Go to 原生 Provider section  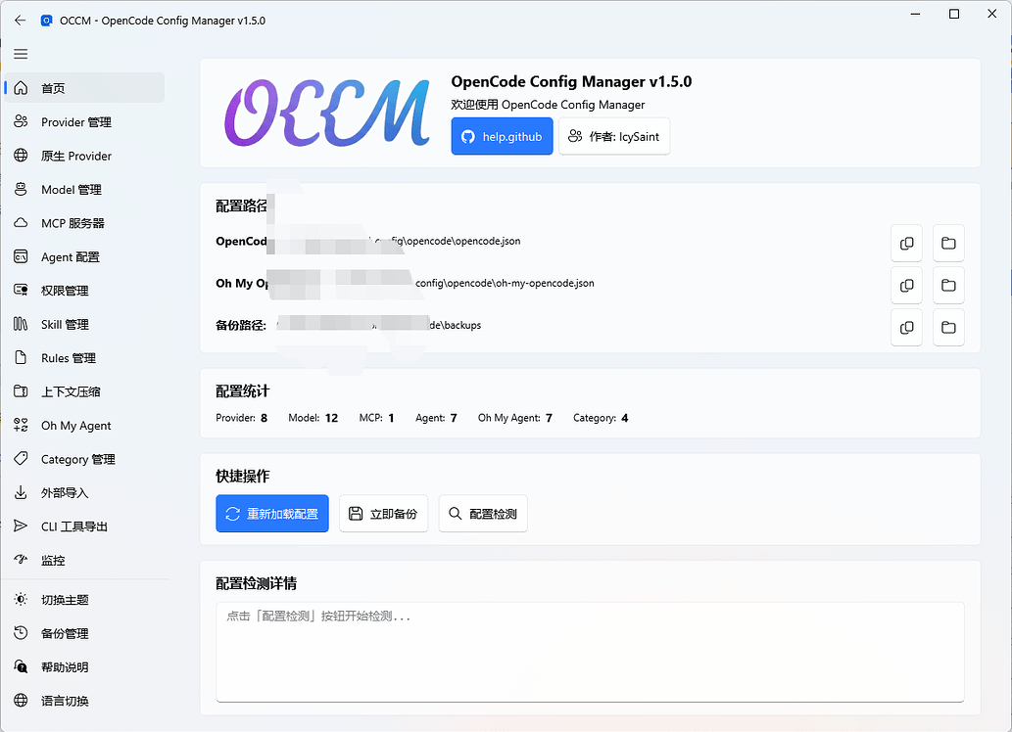[x=84, y=156]
